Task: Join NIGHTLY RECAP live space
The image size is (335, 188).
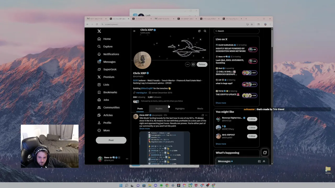Action: pyautogui.click(x=236, y=49)
